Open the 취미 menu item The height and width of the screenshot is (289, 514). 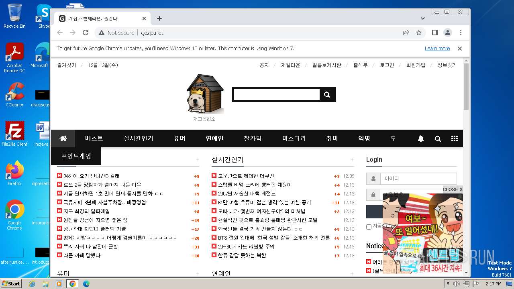[x=332, y=138]
